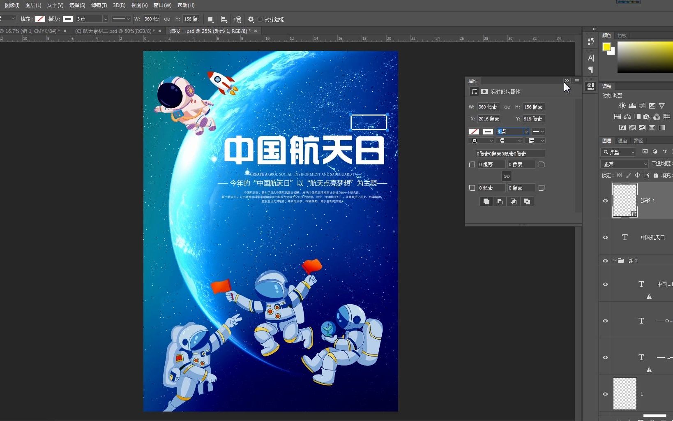Viewport: 673px width, 421px height.
Task: Hide the 中国... text layer in group 2
Action: 605,284
